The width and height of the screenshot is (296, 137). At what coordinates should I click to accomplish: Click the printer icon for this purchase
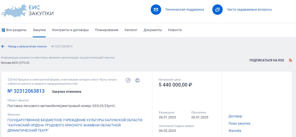[x=137, y=80]
